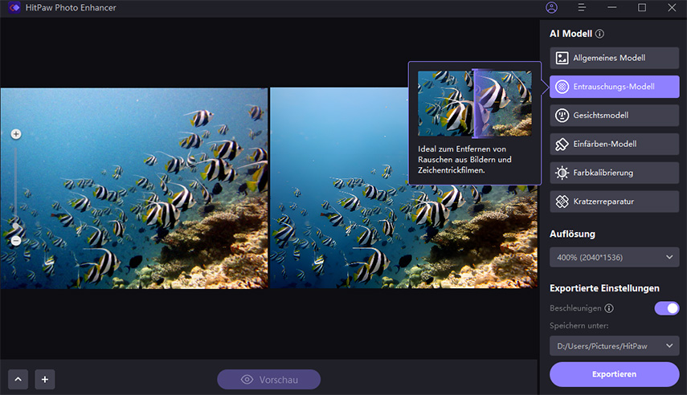Click the add image plus button

click(45, 380)
